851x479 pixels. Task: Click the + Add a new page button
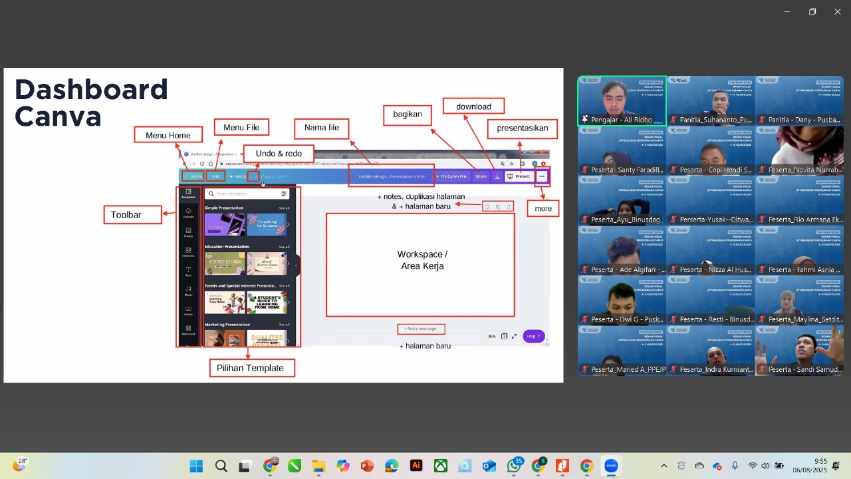pos(420,329)
